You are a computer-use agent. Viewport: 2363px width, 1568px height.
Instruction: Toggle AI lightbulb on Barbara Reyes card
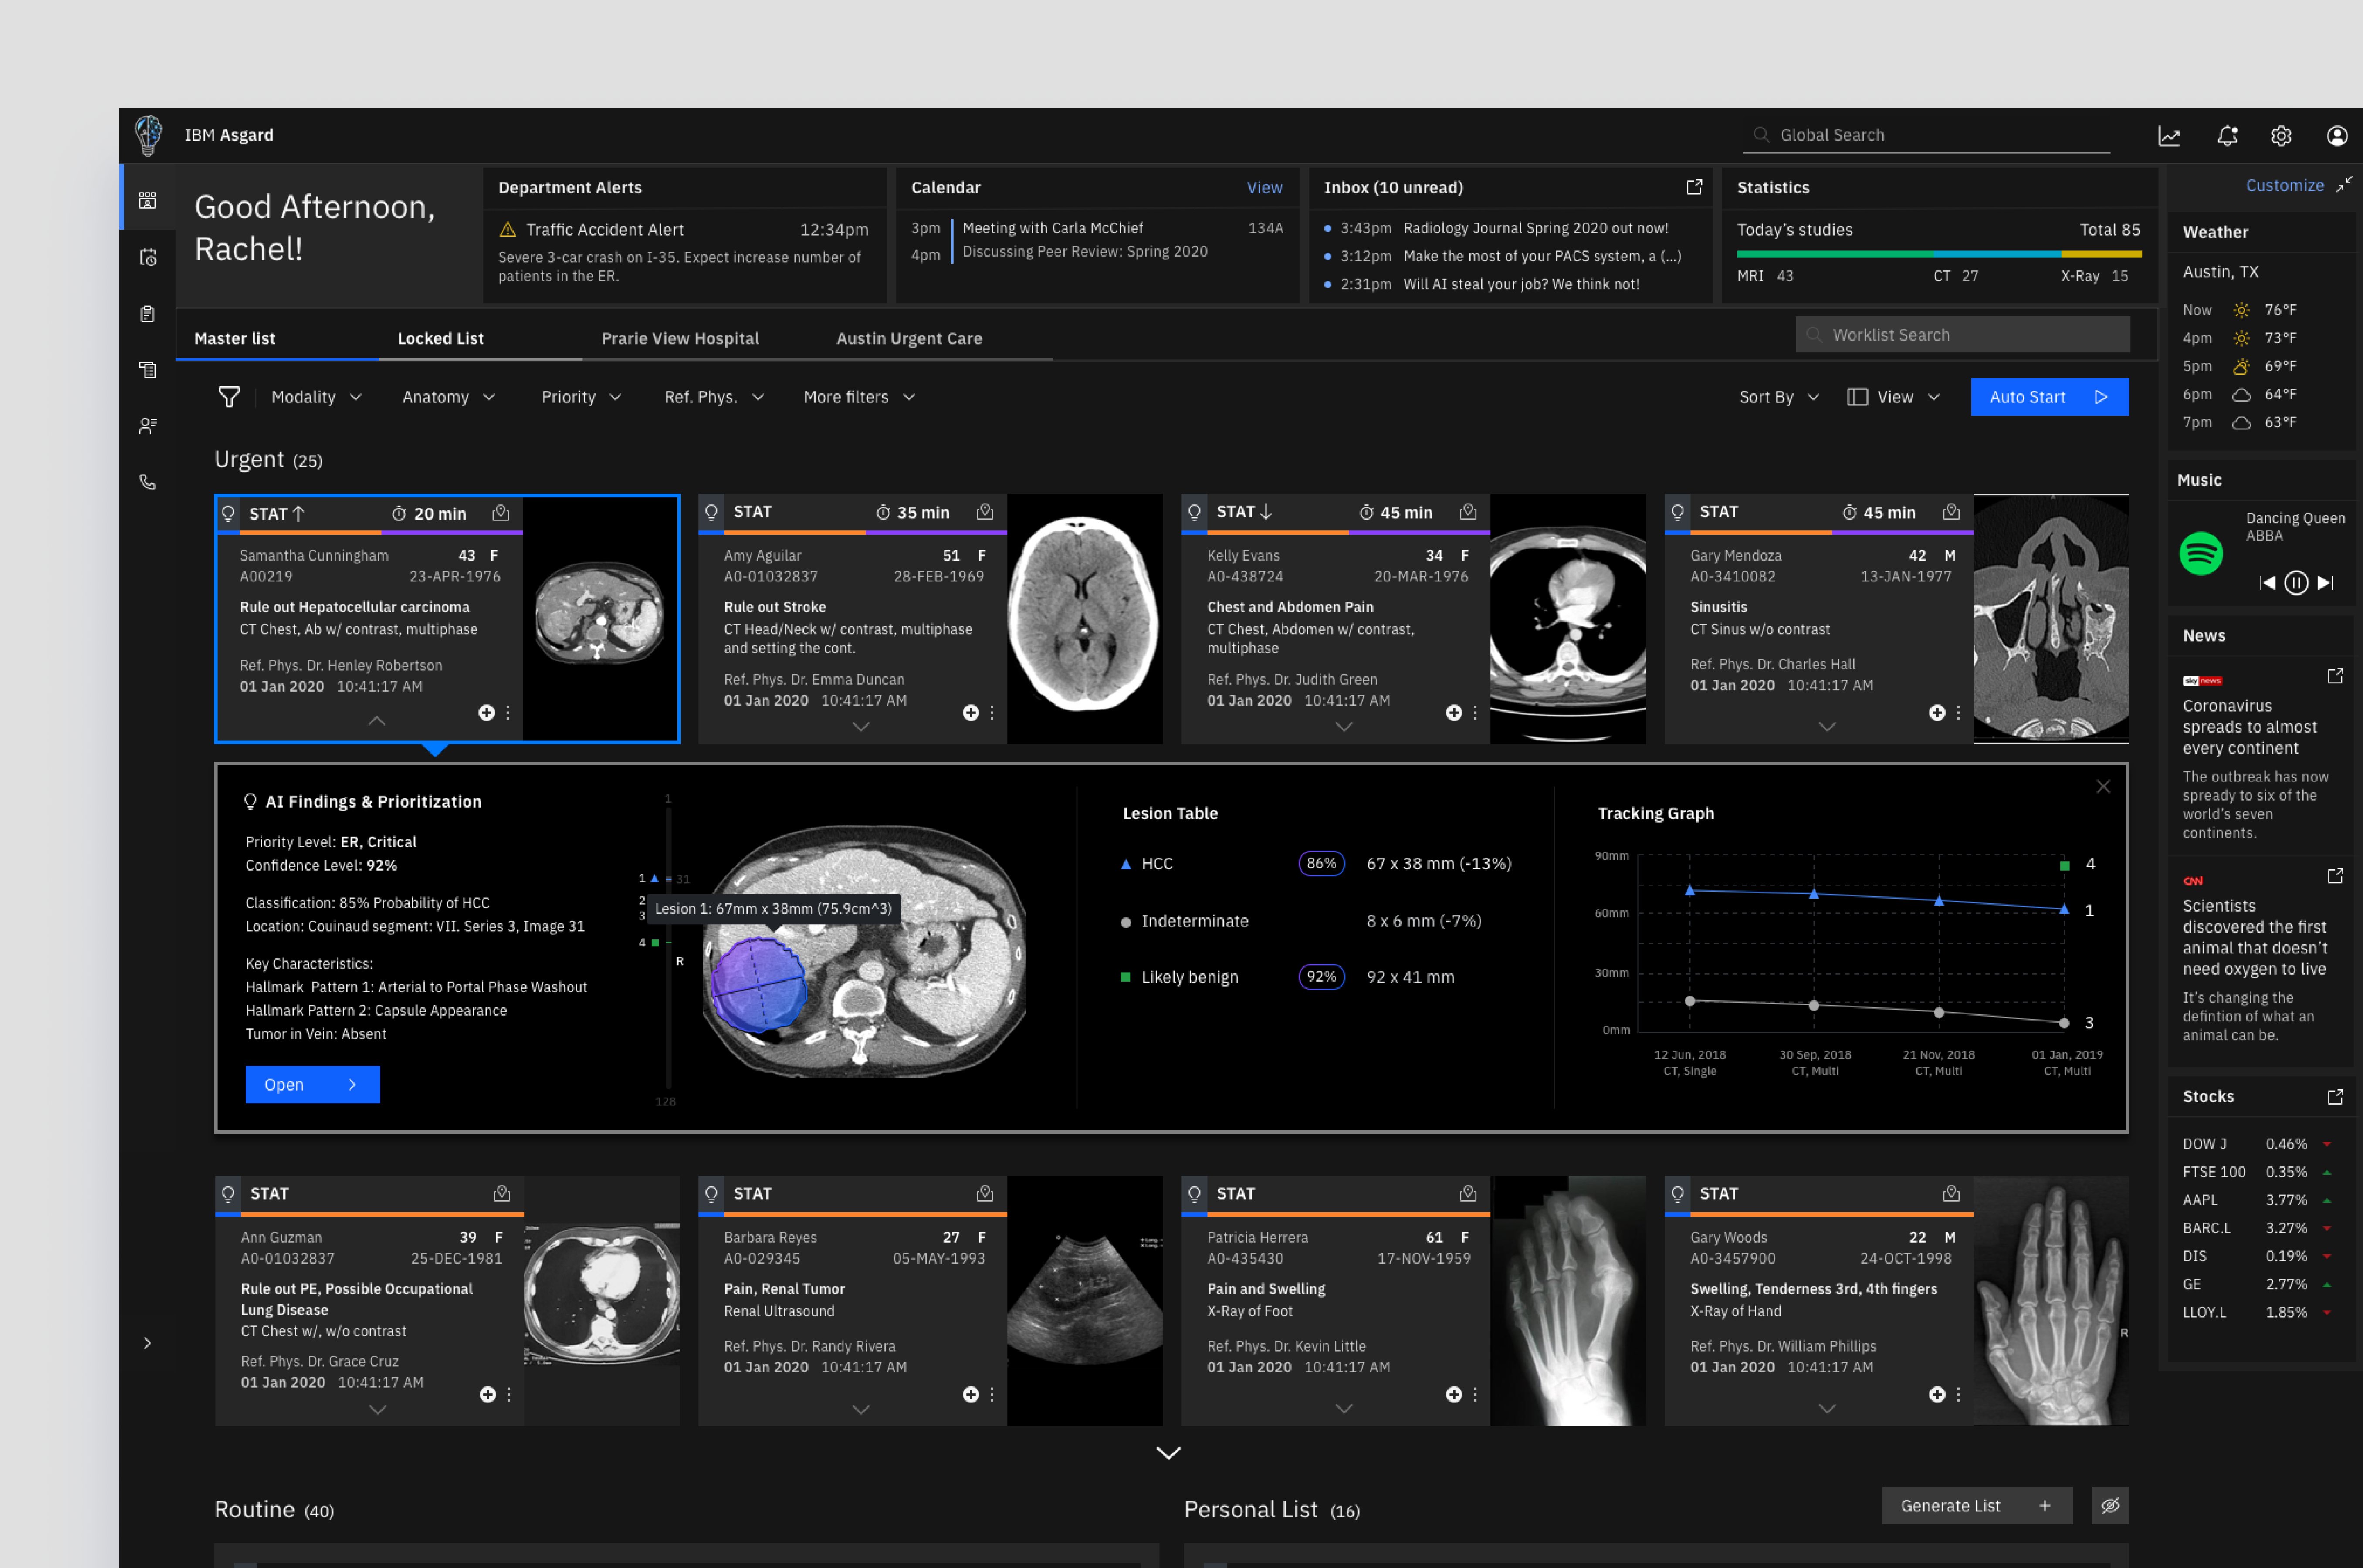tap(711, 1194)
